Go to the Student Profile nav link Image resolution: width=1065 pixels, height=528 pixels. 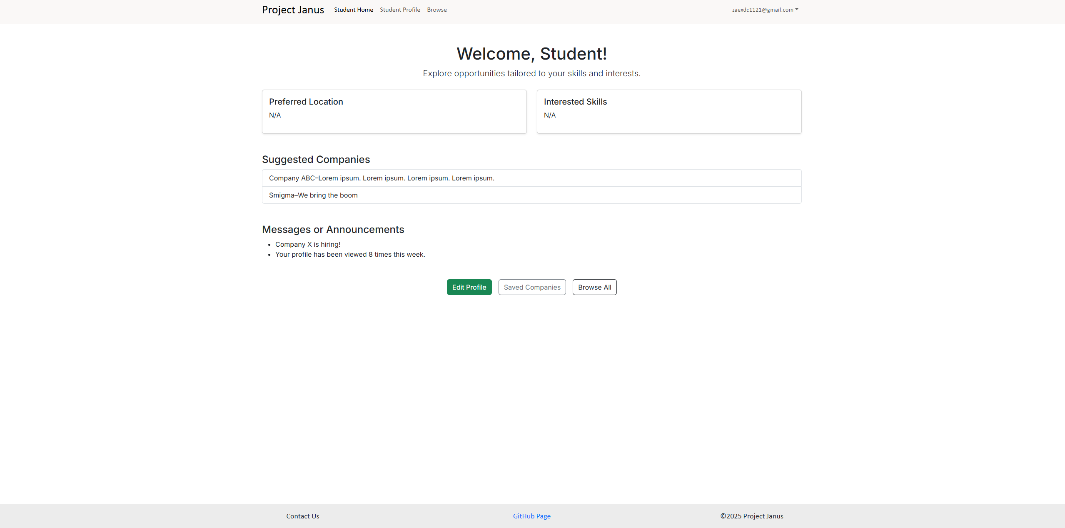[400, 10]
